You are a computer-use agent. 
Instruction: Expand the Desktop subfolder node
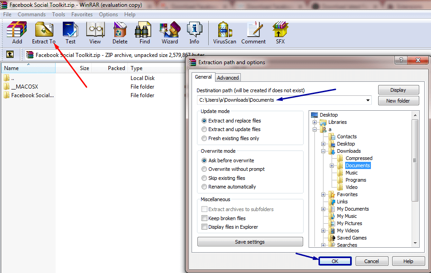pos(323,144)
